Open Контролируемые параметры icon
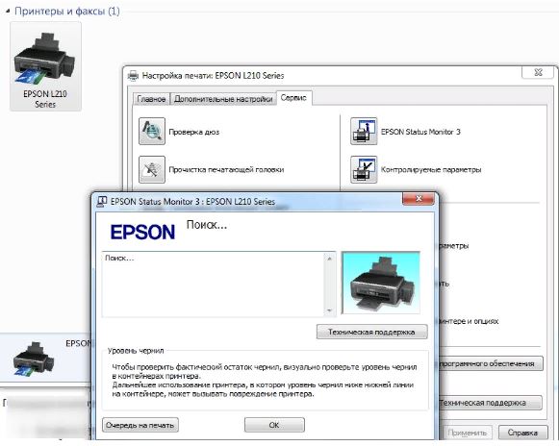This screenshot has height=446, width=559. click(364, 169)
